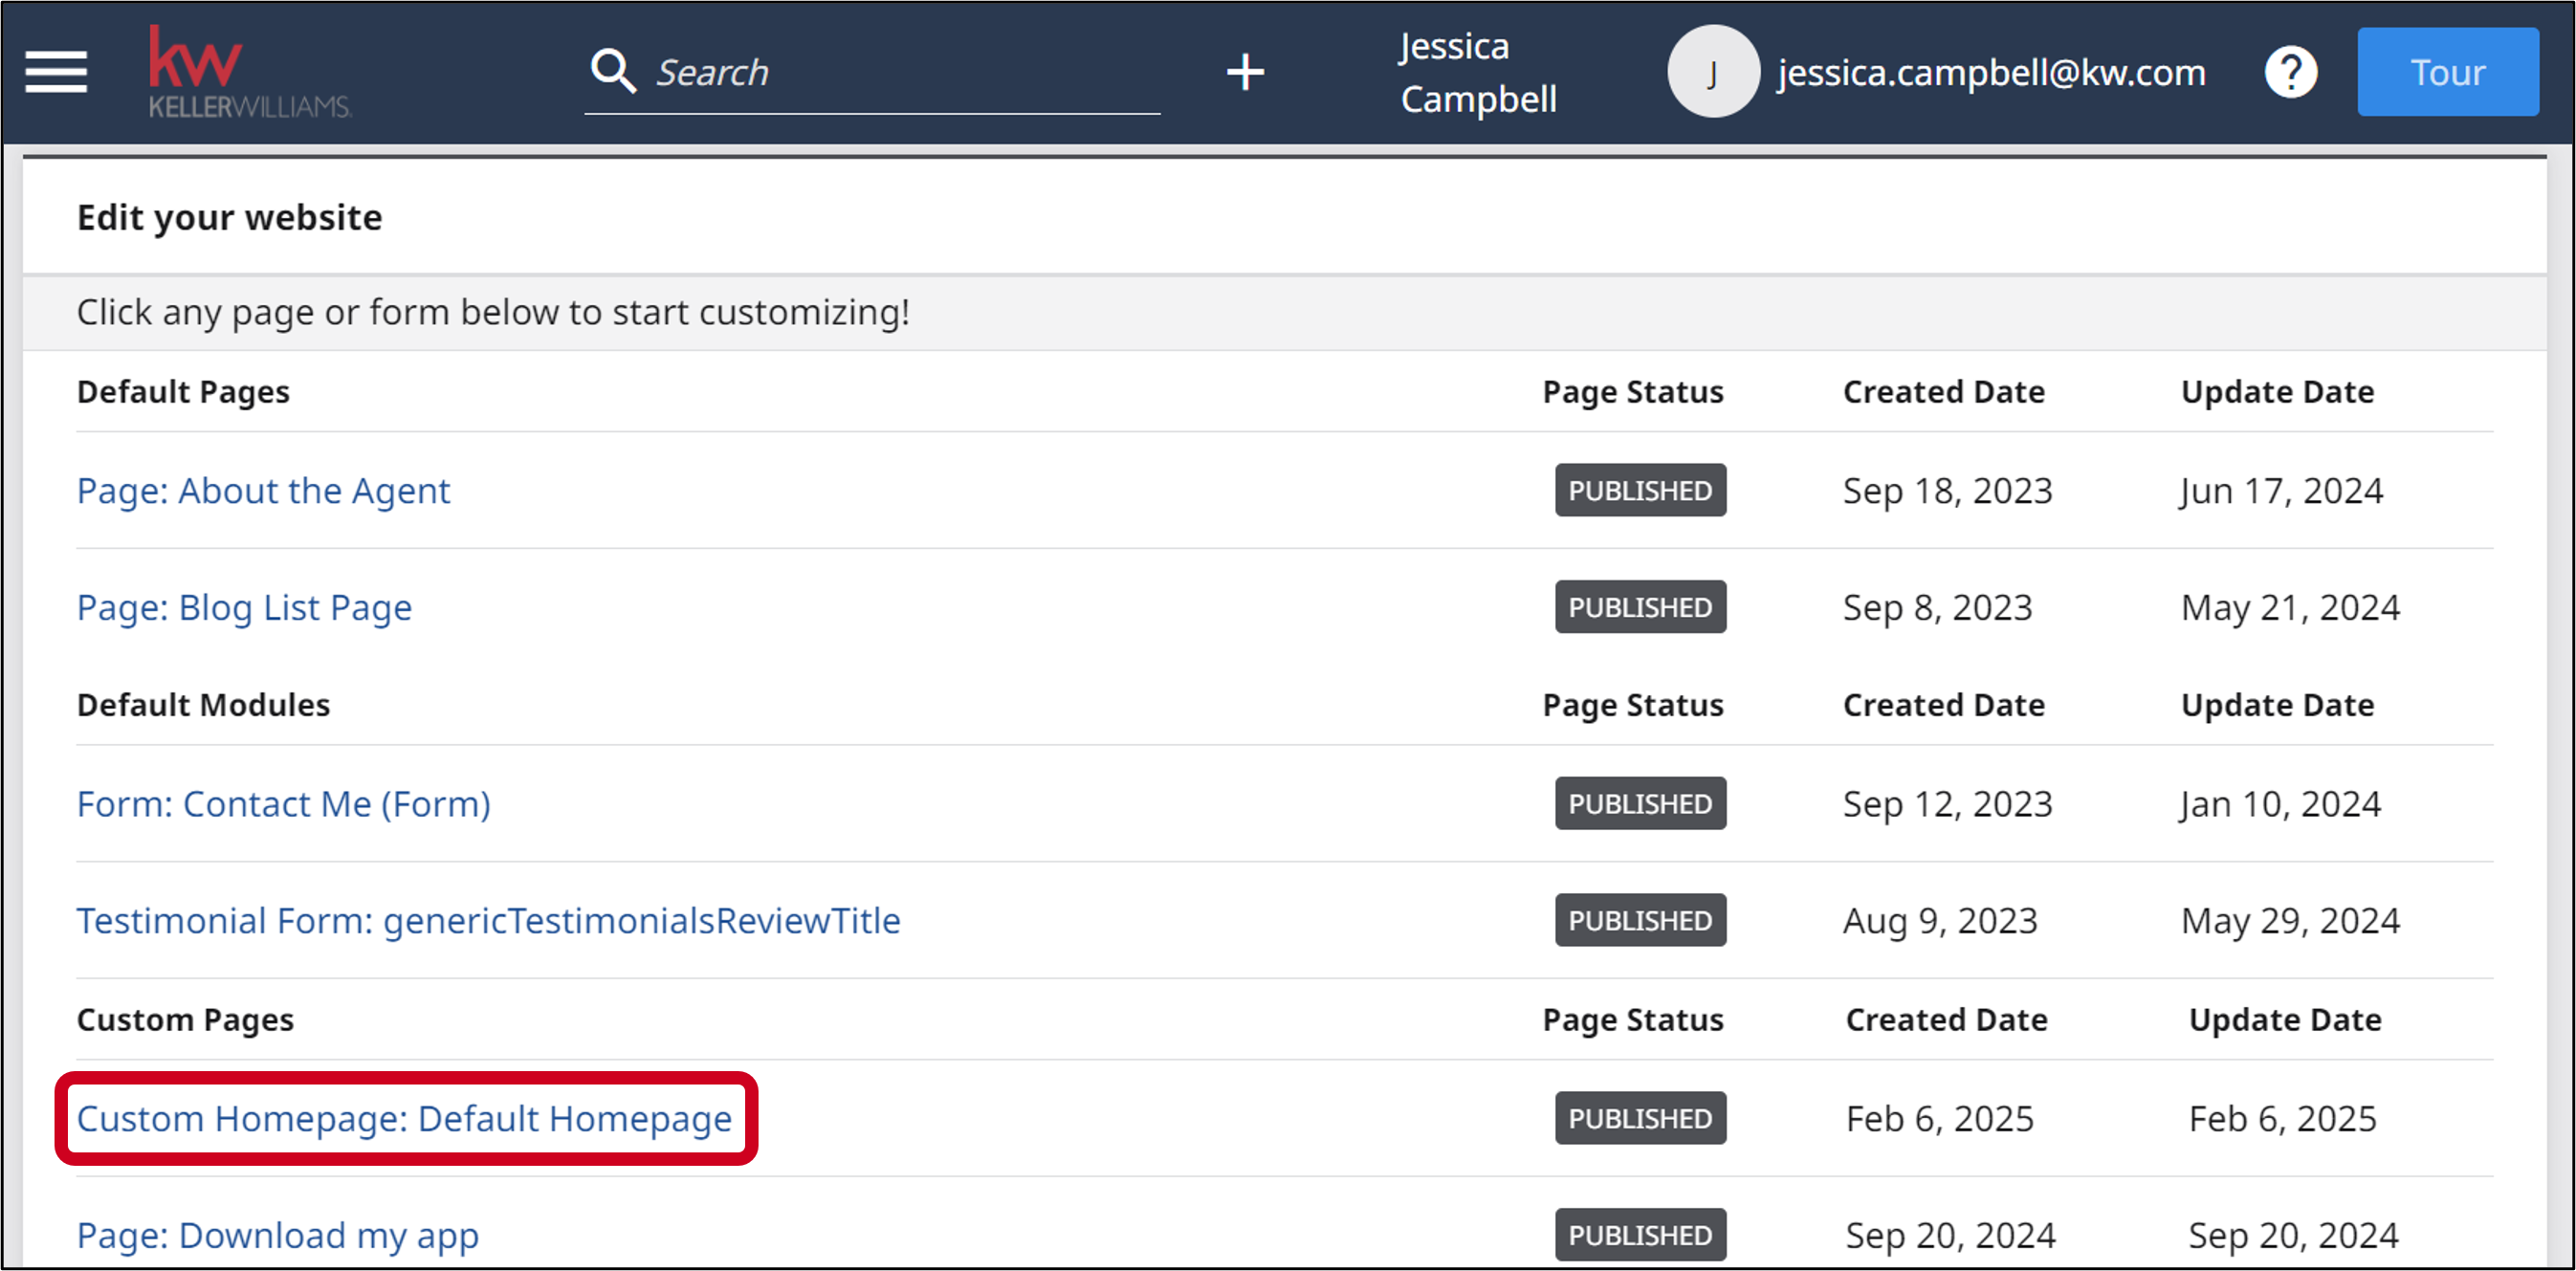Image resolution: width=2576 pixels, height=1271 pixels.
Task: Open the help question mark icon
Action: click(2291, 72)
